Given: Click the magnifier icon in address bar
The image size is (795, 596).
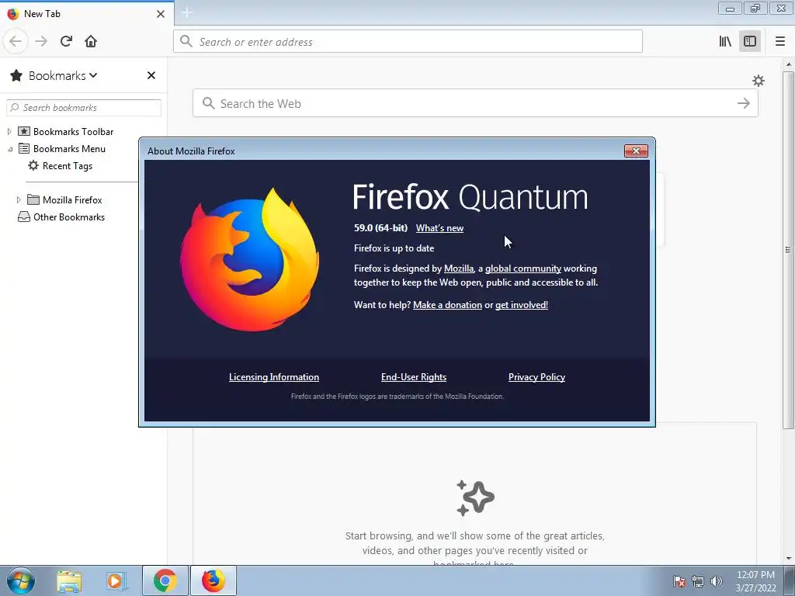Looking at the screenshot, I should click(186, 42).
